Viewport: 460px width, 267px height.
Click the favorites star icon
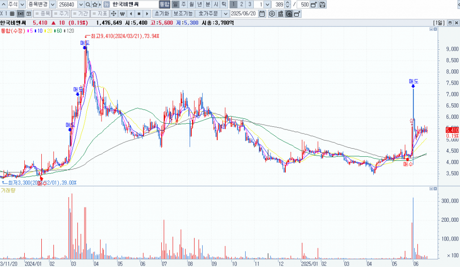point(95,4)
